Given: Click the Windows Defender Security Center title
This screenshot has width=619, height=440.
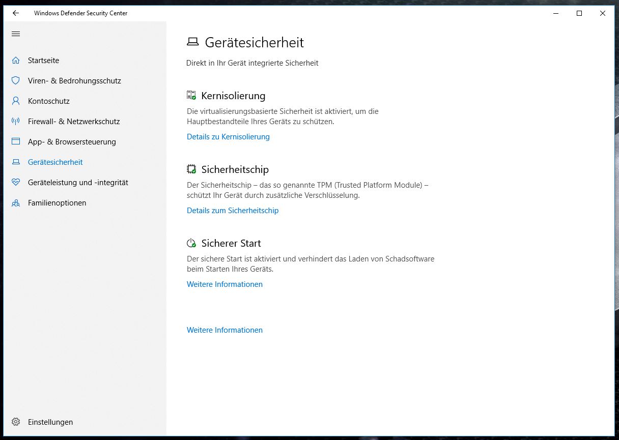Looking at the screenshot, I should tap(80, 13).
